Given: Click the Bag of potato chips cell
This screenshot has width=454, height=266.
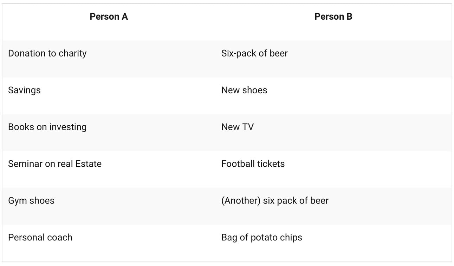Looking at the screenshot, I should tap(261, 238).
